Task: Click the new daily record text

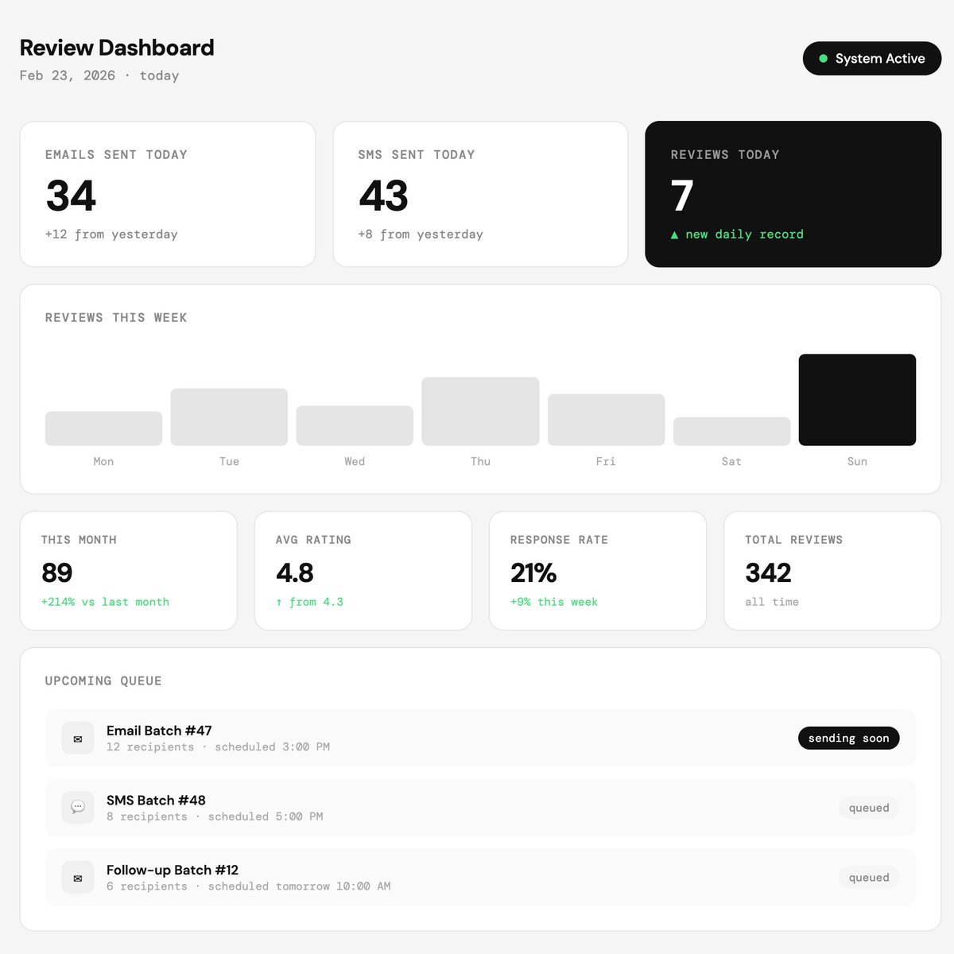Action: 744,235
